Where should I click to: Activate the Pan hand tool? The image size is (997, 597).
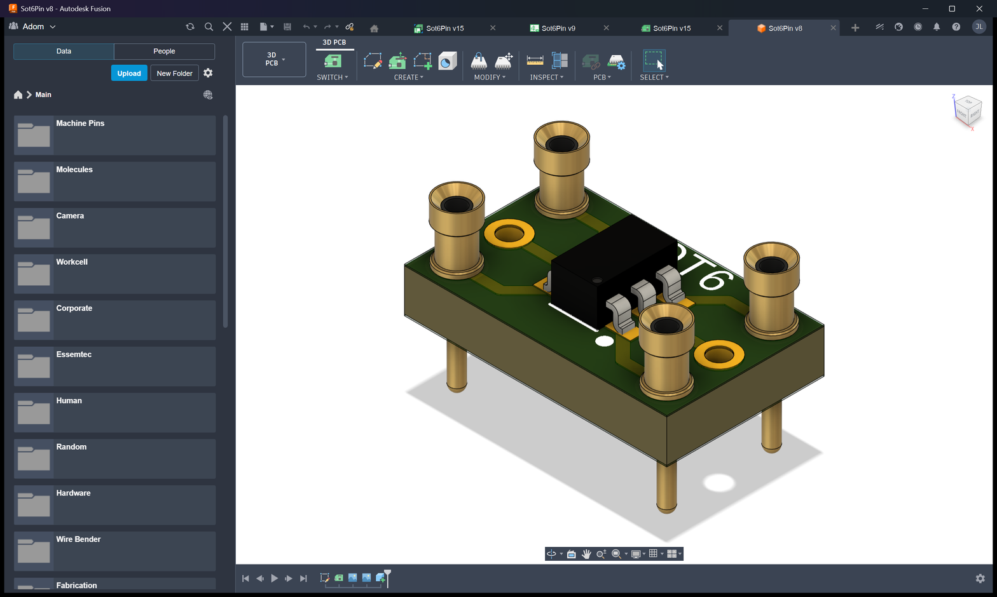click(x=586, y=554)
